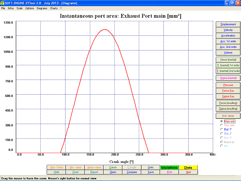This screenshot has height=181, width=241.
Task: Select the Bnd. 2° radio button
Action: pyautogui.click(x=221, y=133)
